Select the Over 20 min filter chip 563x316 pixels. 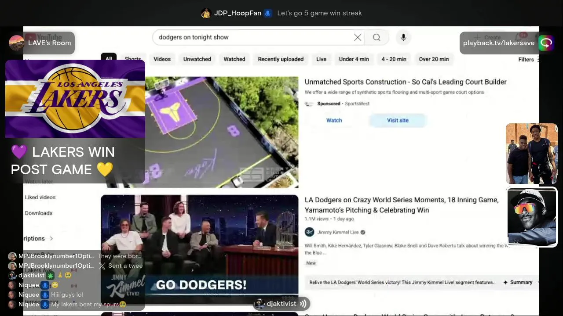pyautogui.click(x=434, y=59)
